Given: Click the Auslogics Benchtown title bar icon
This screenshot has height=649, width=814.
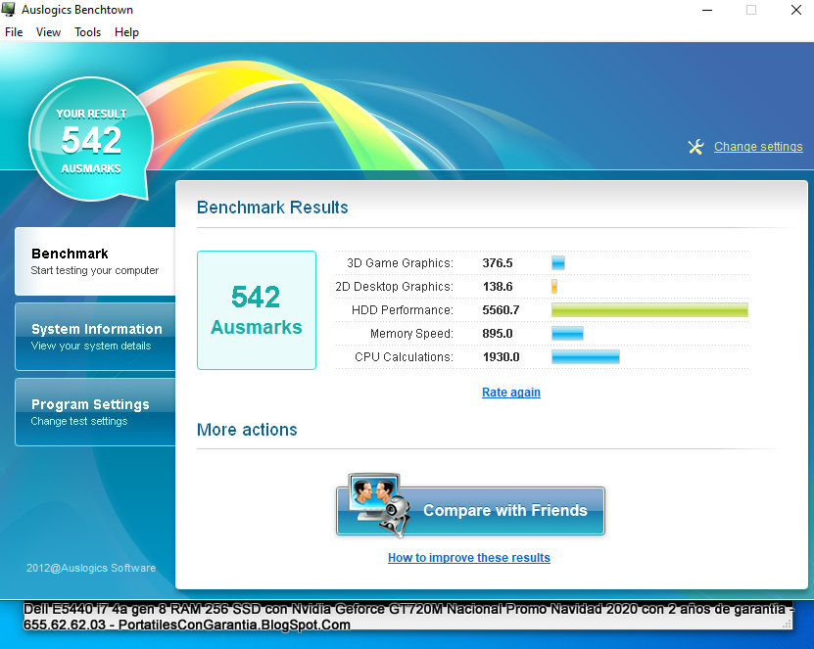Looking at the screenshot, I should [9, 10].
